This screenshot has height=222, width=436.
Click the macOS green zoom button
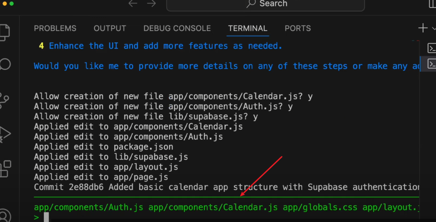pos(11,3)
